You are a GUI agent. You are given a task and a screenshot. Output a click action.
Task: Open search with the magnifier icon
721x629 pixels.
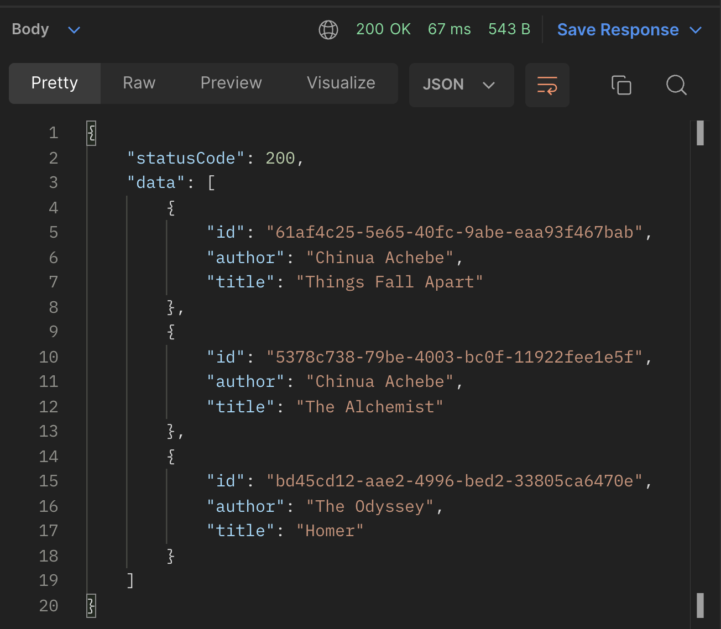pos(676,85)
